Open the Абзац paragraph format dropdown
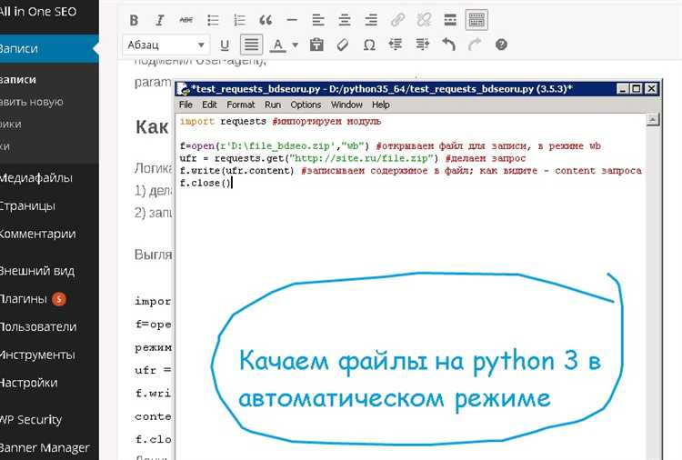The image size is (682, 460). click(165, 45)
